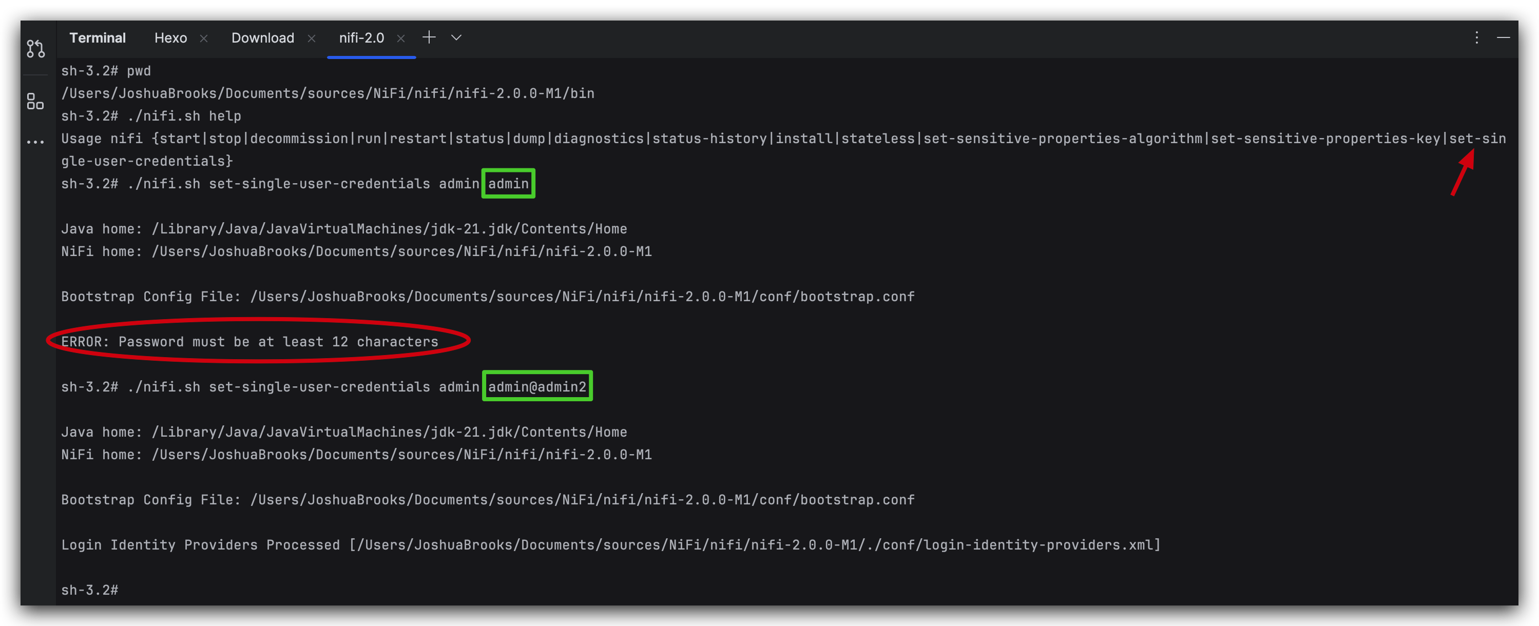Viewport: 1539px width, 626px height.
Task: Select the highlighted admin@admin2 password text
Action: click(x=536, y=386)
